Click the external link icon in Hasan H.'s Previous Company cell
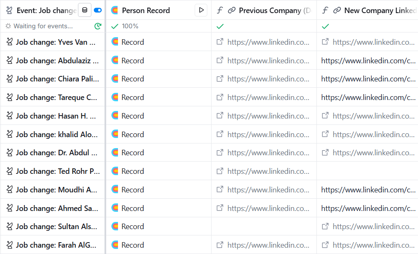418x254 pixels. pos(220,116)
